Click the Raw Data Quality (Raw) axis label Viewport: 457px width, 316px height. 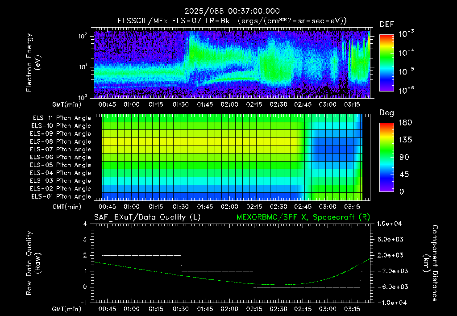(33, 263)
